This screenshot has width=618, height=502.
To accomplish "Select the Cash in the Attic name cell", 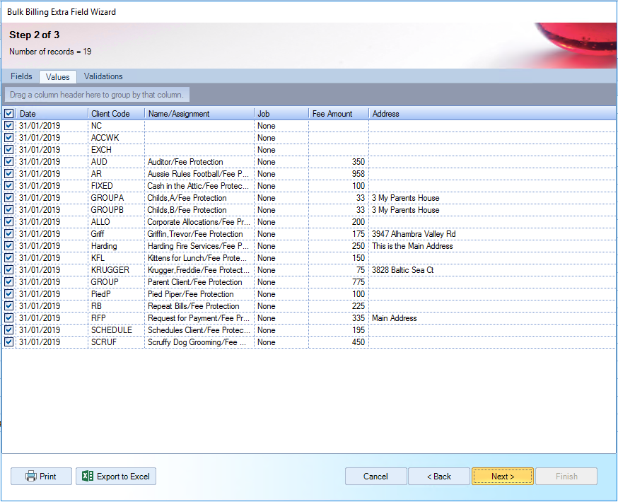I will click(199, 186).
